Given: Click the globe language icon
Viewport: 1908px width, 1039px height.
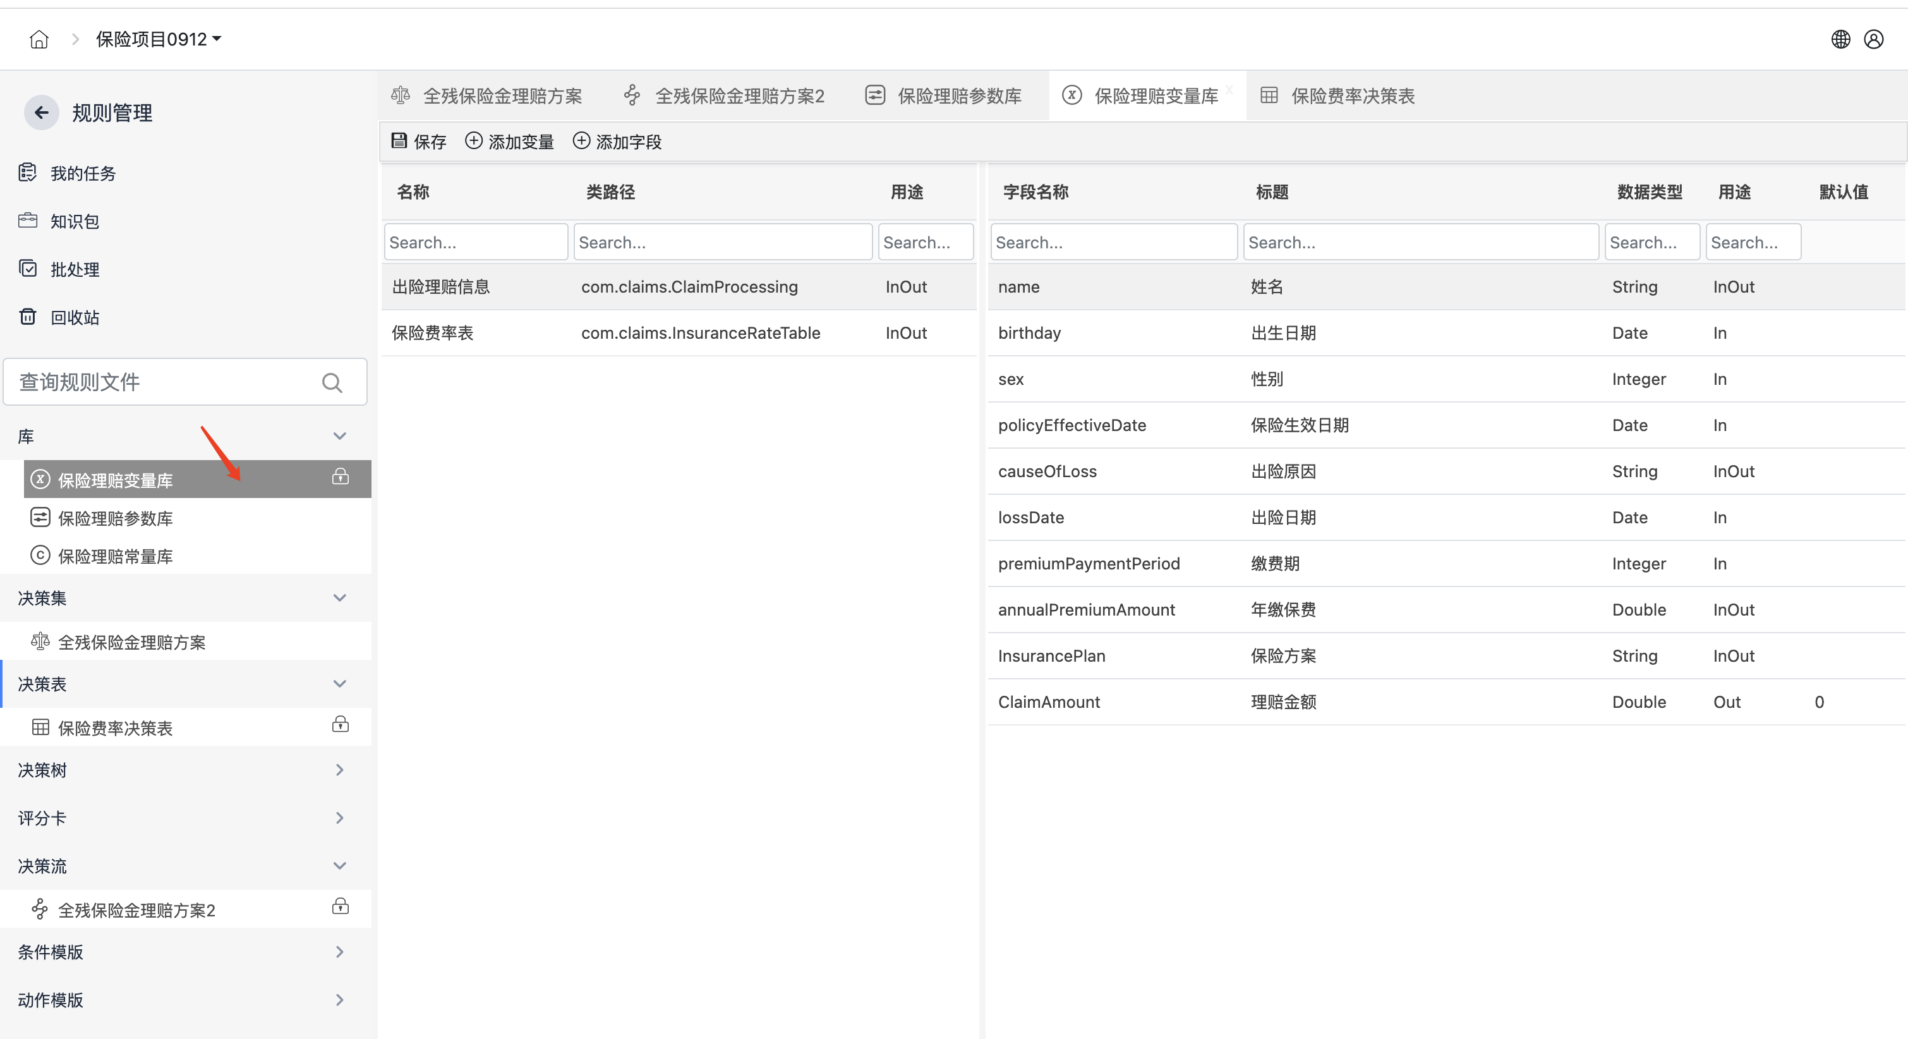Looking at the screenshot, I should [x=1840, y=39].
